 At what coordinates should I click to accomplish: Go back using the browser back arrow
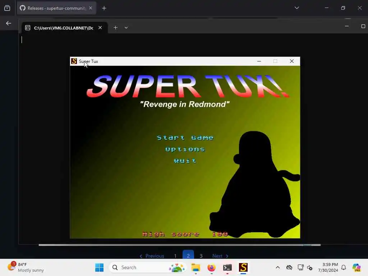(9, 23)
